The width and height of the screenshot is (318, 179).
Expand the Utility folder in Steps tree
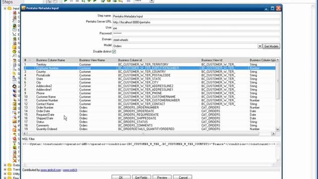tap(5, 174)
